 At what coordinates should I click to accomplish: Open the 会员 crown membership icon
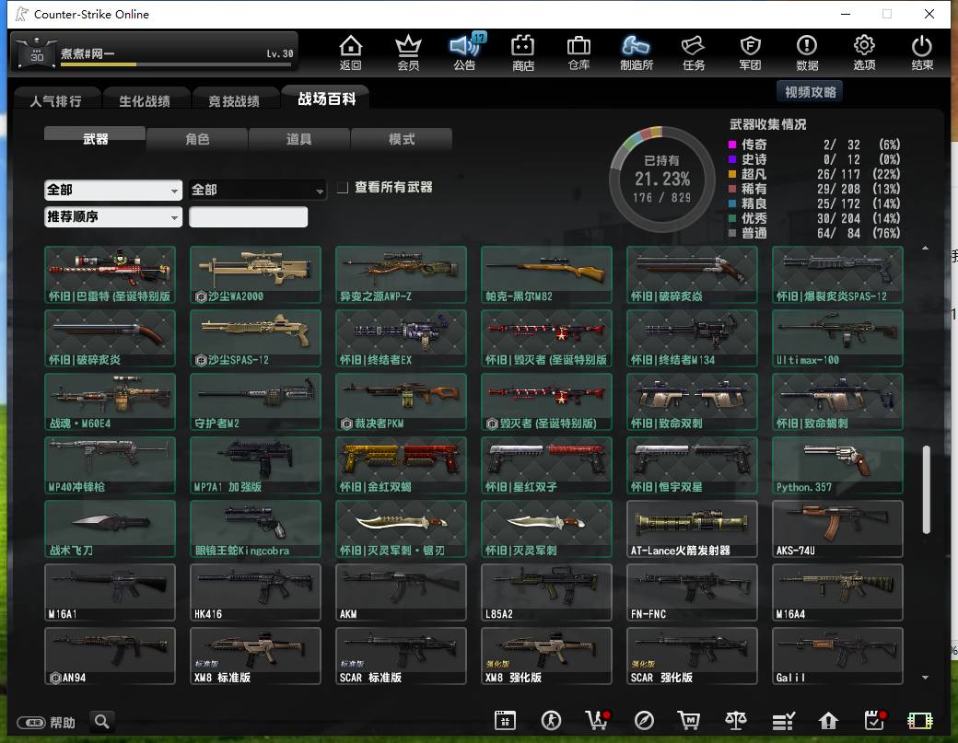point(408,52)
